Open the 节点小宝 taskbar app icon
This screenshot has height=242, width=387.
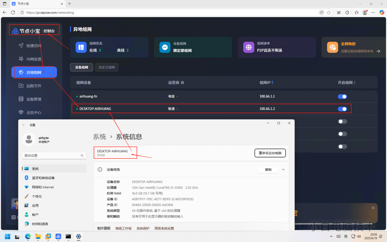pos(58,236)
